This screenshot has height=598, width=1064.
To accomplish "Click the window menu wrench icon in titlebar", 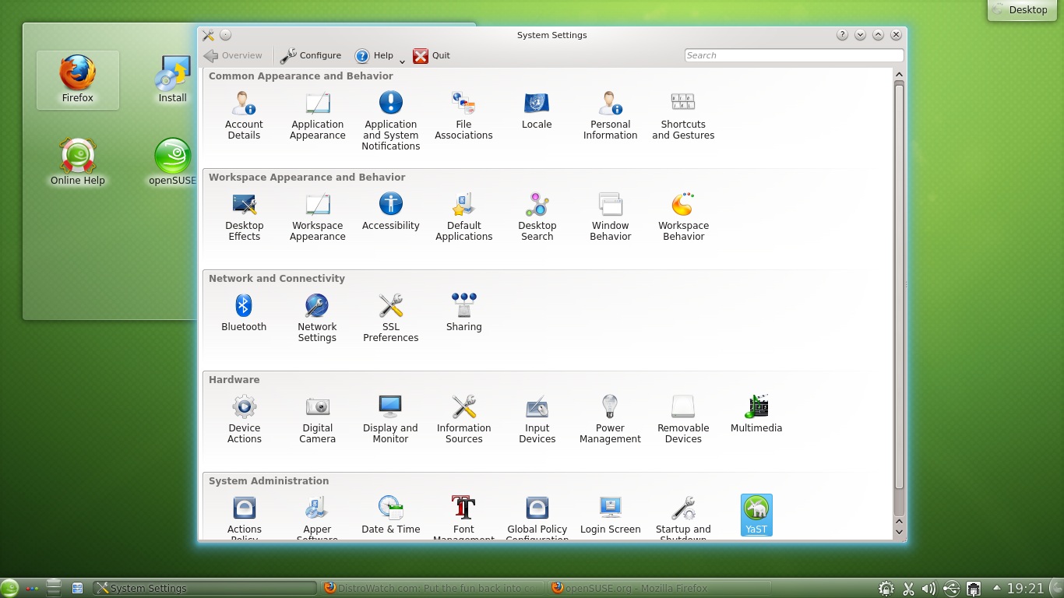I will pyautogui.click(x=208, y=35).
